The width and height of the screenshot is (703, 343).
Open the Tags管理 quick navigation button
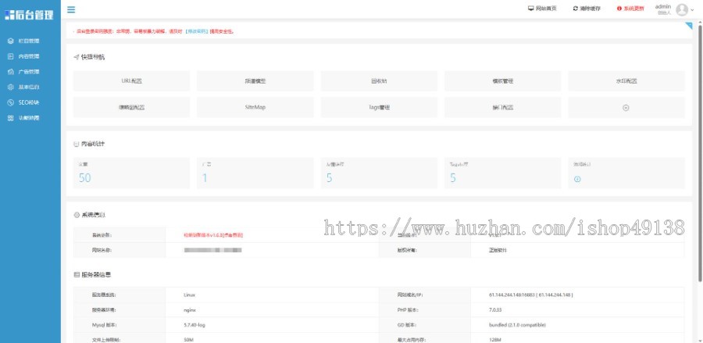379,108
